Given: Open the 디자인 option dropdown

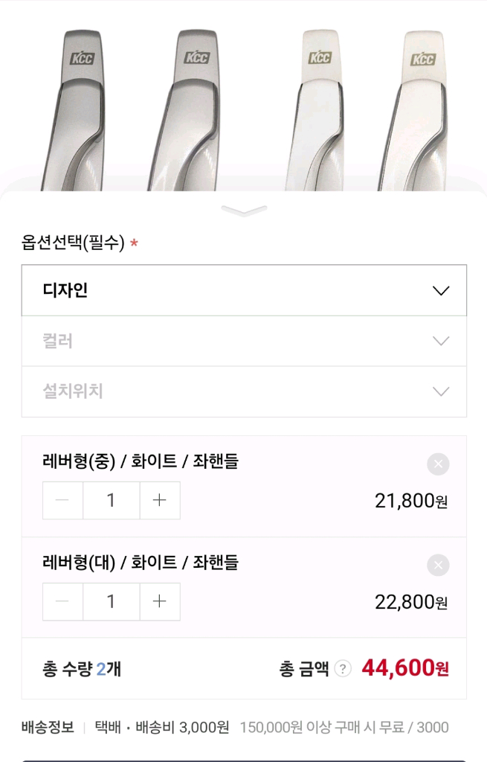Looking at the screenshot, I should 243,291.
